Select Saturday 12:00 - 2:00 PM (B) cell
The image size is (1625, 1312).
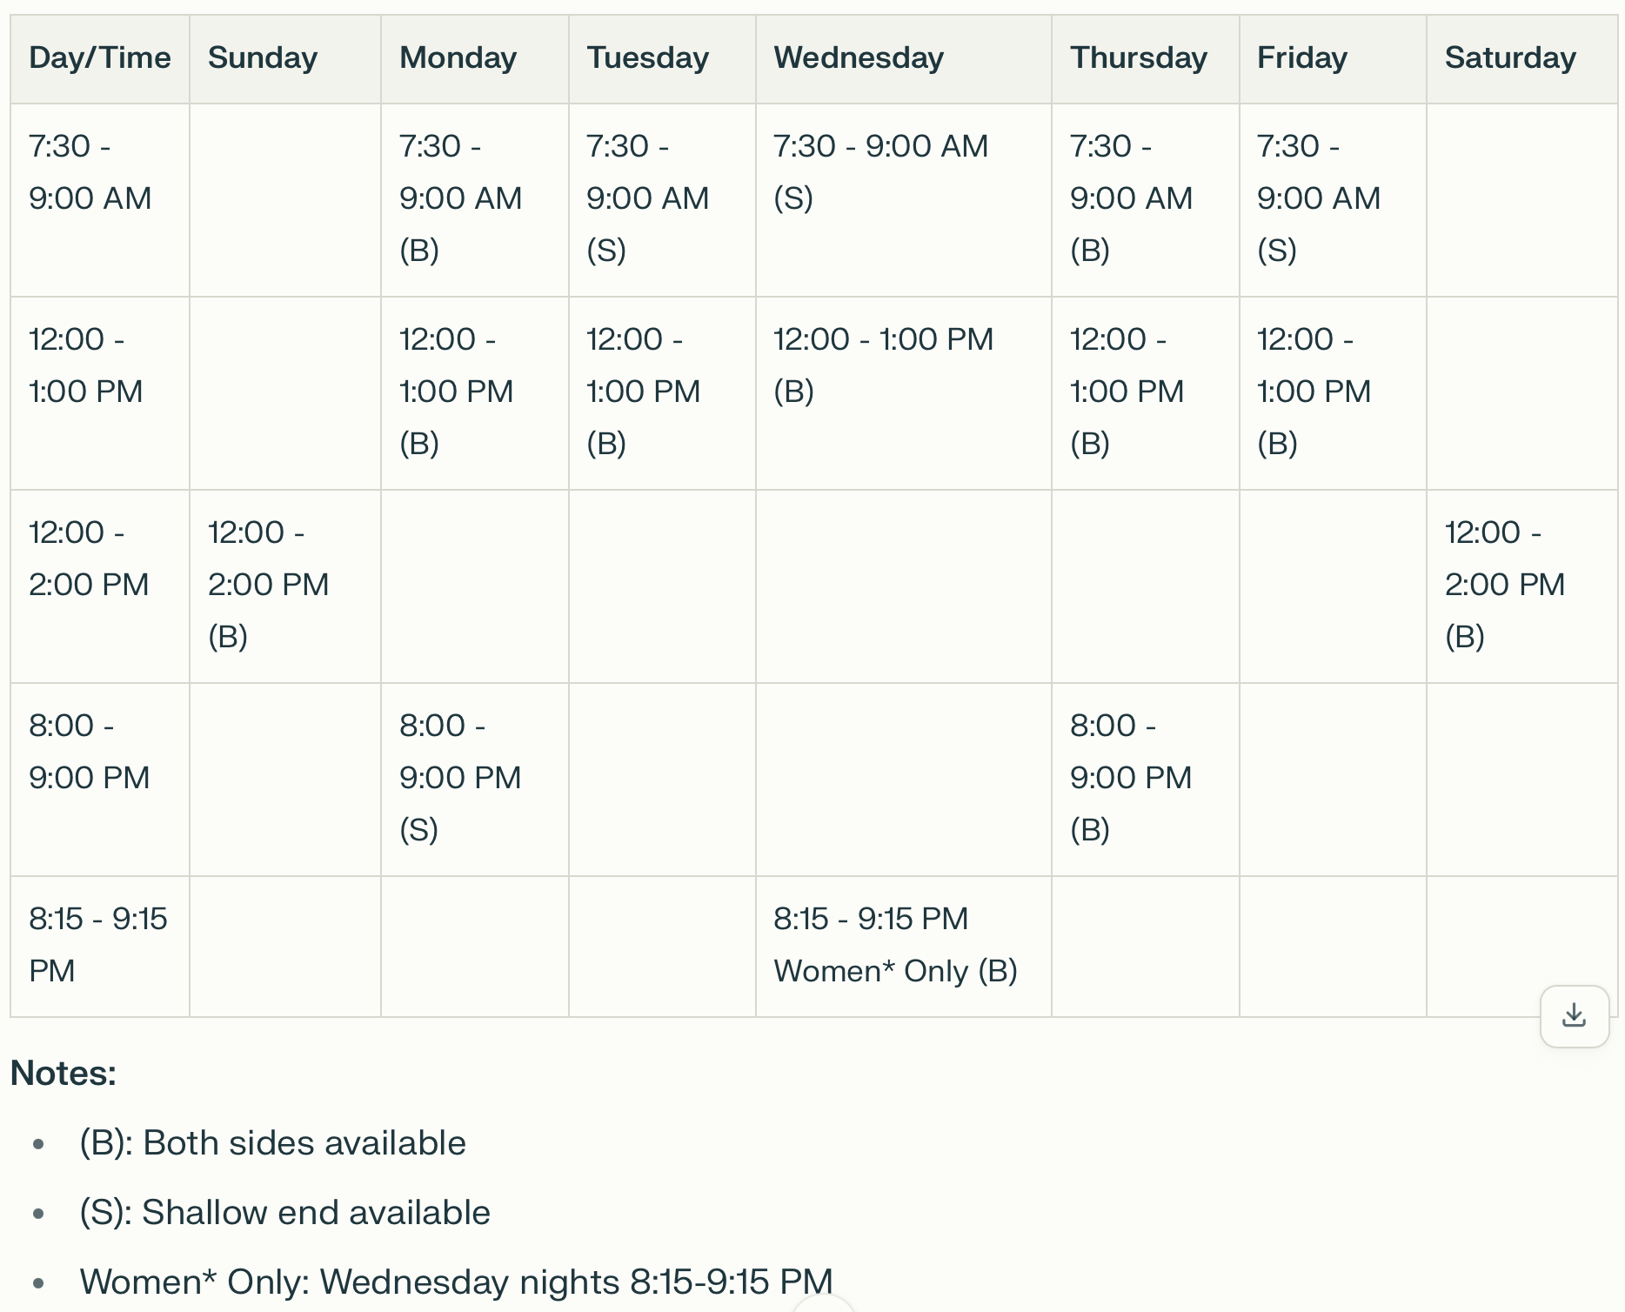1521,586
